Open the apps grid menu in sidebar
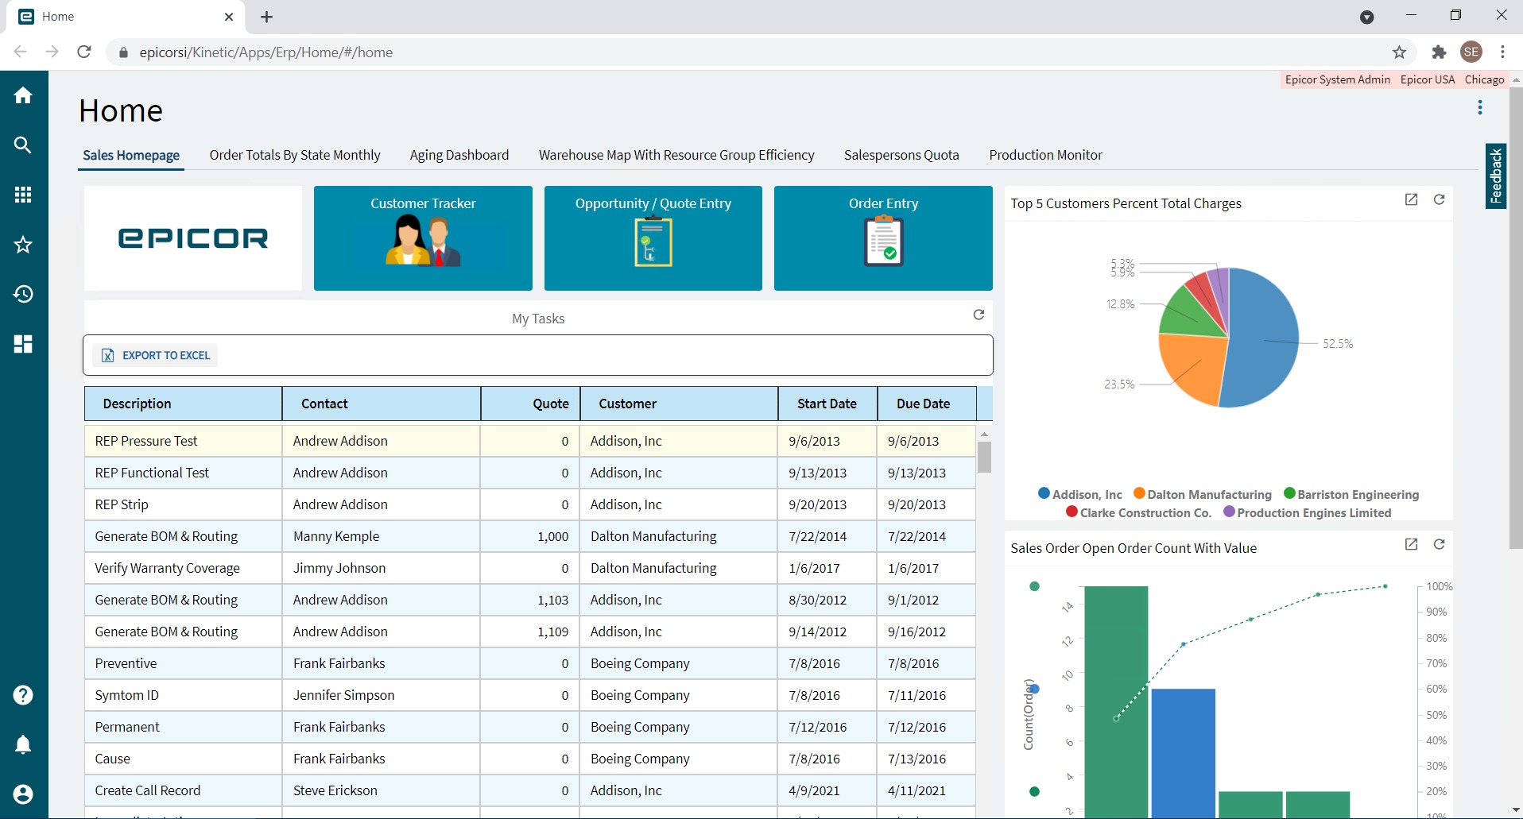The width and height of the screenshot is (1523, 819). 23,195
